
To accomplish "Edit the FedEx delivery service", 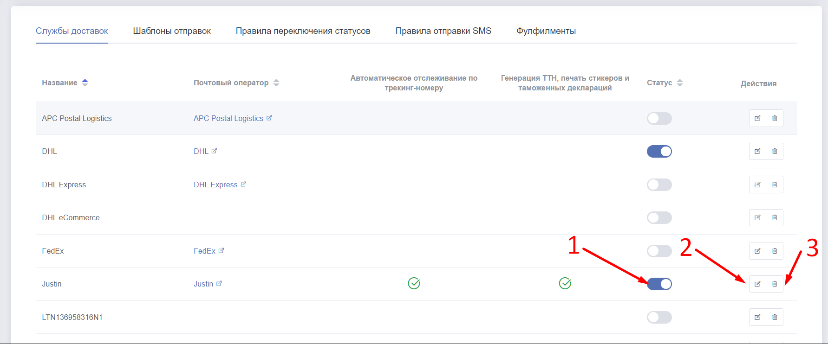I will [x=757, y=251].
